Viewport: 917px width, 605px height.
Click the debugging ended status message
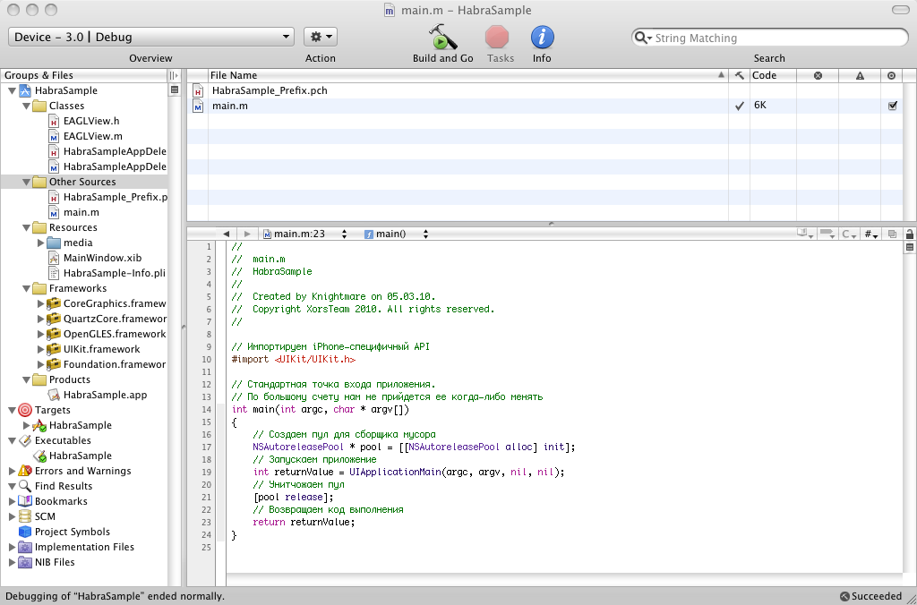[x=115, y=596]
